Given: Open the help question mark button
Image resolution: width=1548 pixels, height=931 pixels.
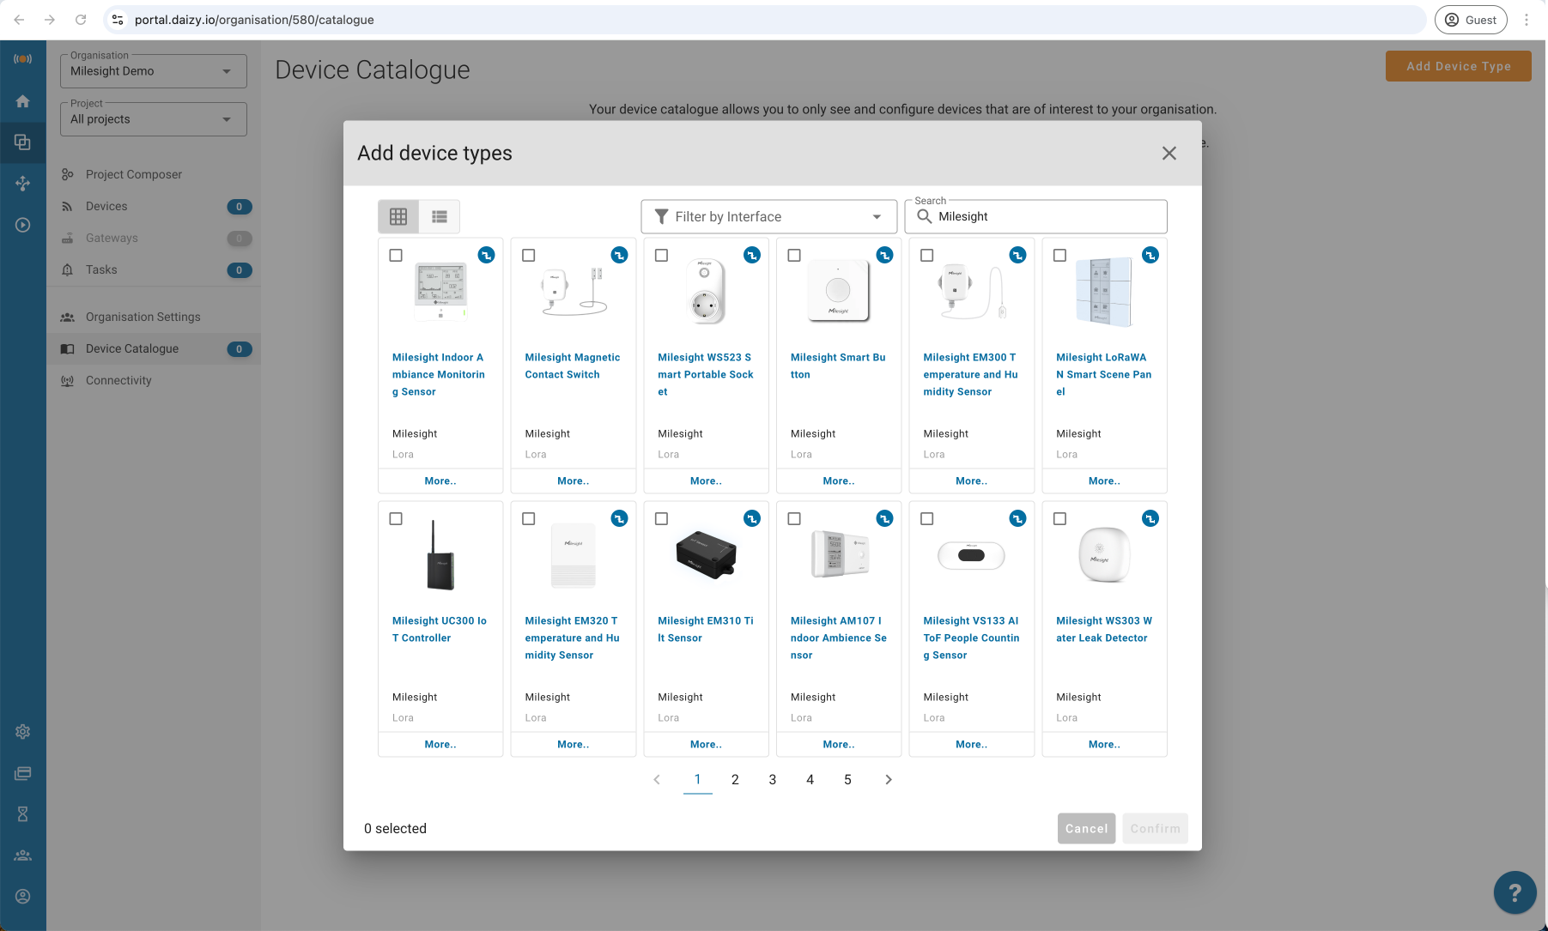Looking at the screenshot, I should click(1515, 893).
